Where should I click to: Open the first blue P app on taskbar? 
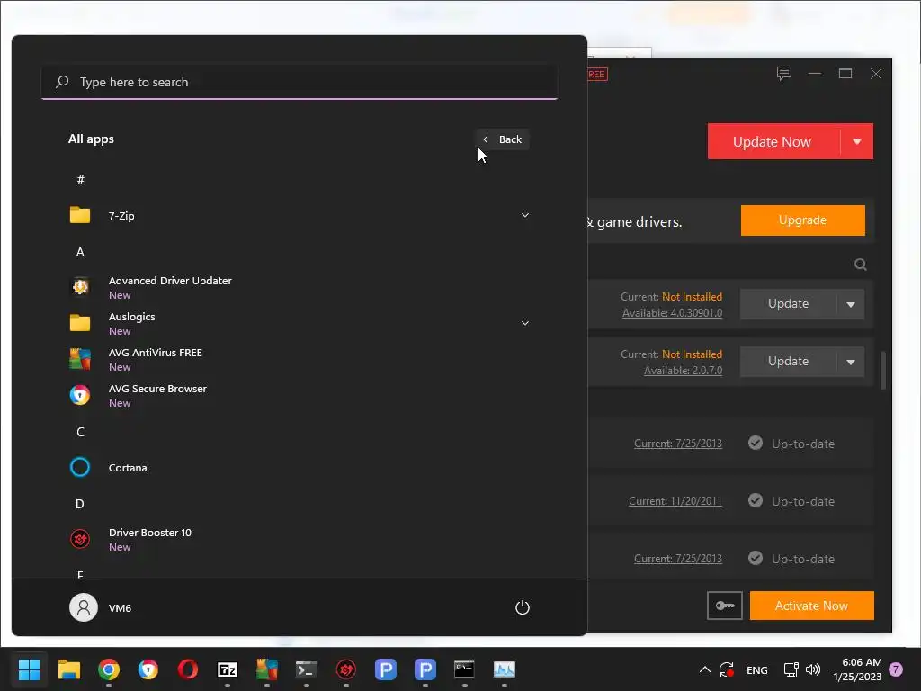pos(386,669)
